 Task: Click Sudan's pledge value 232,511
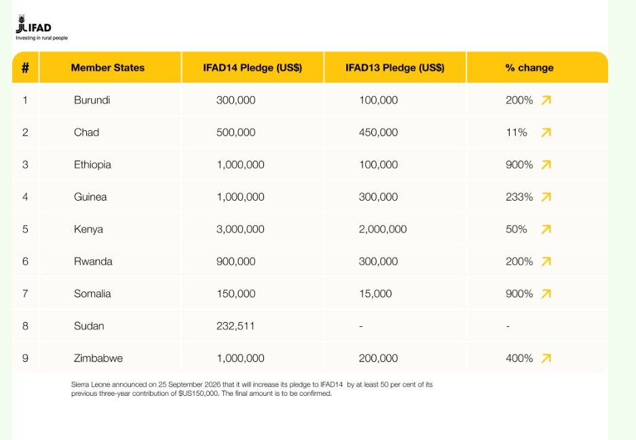click(236, 325)
